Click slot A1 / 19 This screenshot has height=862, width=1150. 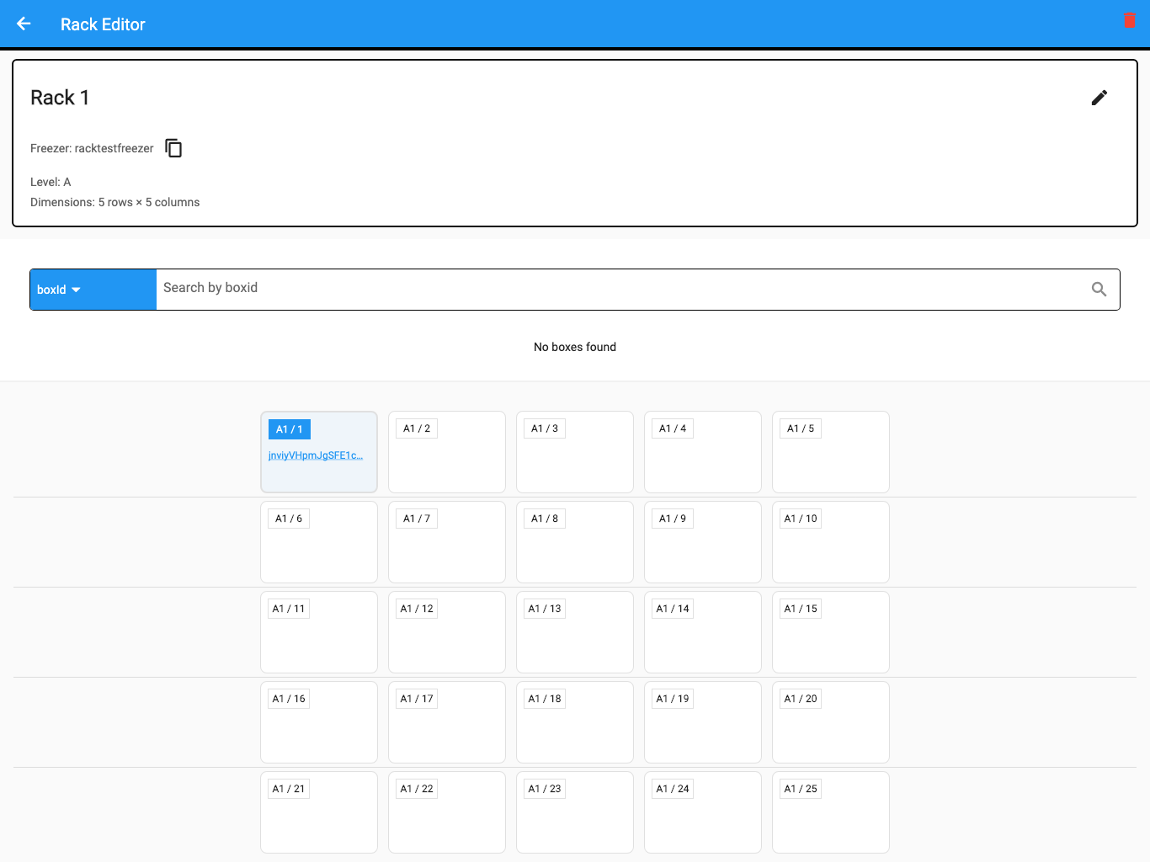coord(703,722)
